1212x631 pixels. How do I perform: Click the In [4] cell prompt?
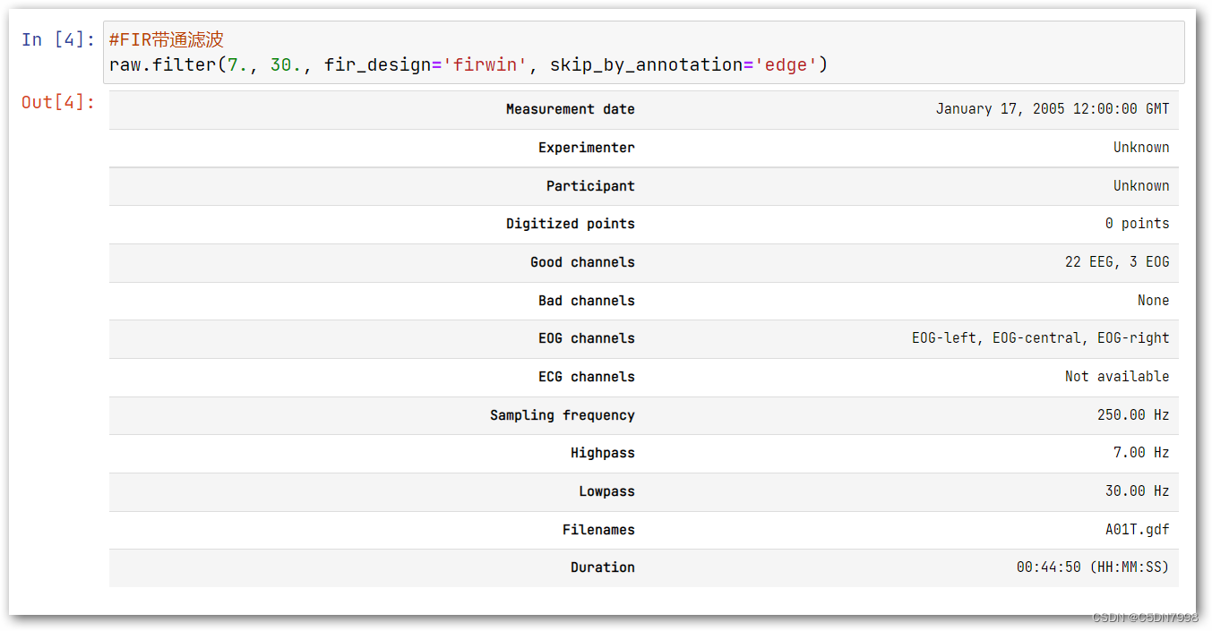57,39
